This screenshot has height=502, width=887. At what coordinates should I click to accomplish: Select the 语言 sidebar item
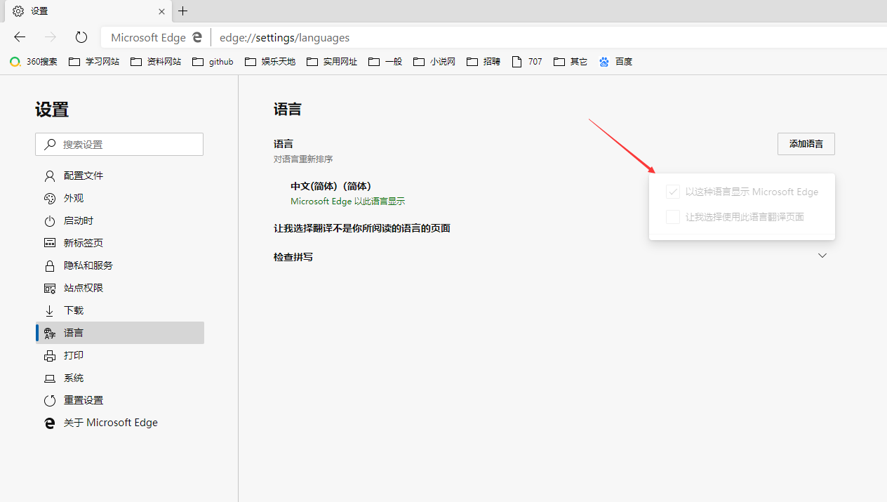pyautogui.click(x=119, y=333)
